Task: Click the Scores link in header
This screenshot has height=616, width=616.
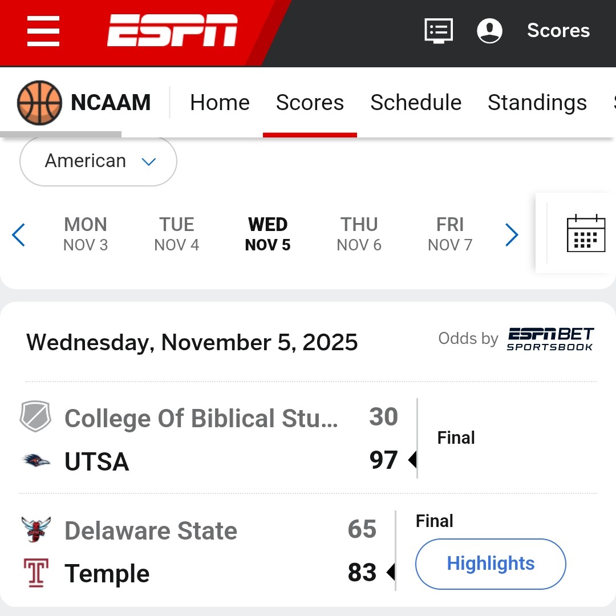Action: pos(558,31)
